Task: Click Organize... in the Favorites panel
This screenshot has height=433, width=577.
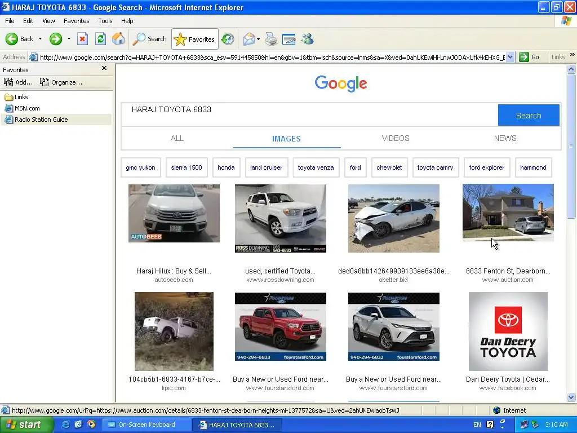Action: [x=61, y=82]
